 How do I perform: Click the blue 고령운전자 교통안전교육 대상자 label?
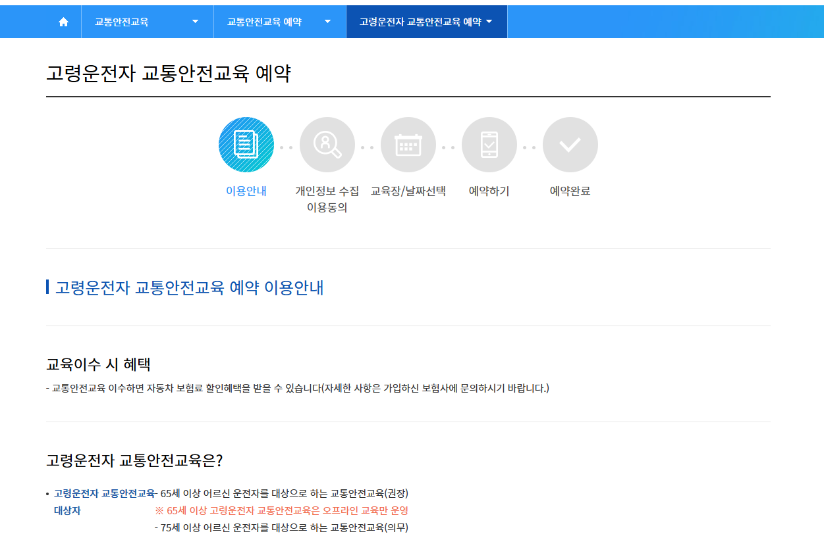(x=104, y=502)
